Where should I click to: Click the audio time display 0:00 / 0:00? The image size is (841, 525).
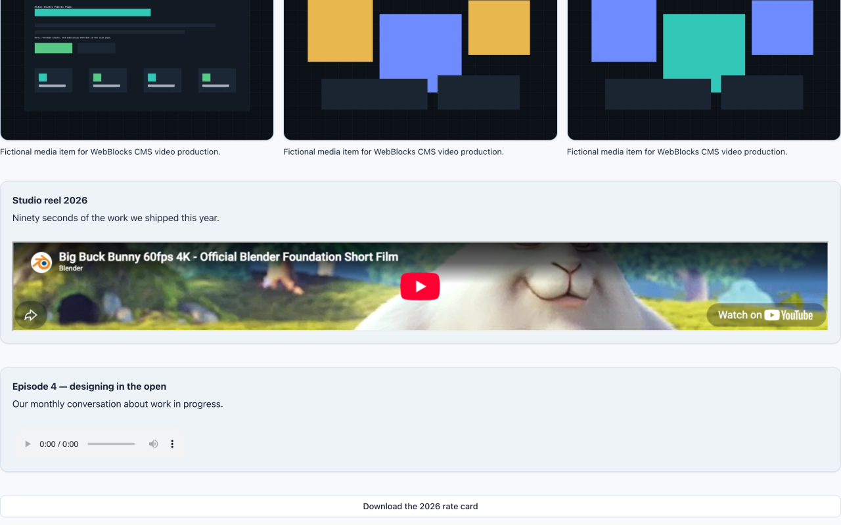(59, 444)
